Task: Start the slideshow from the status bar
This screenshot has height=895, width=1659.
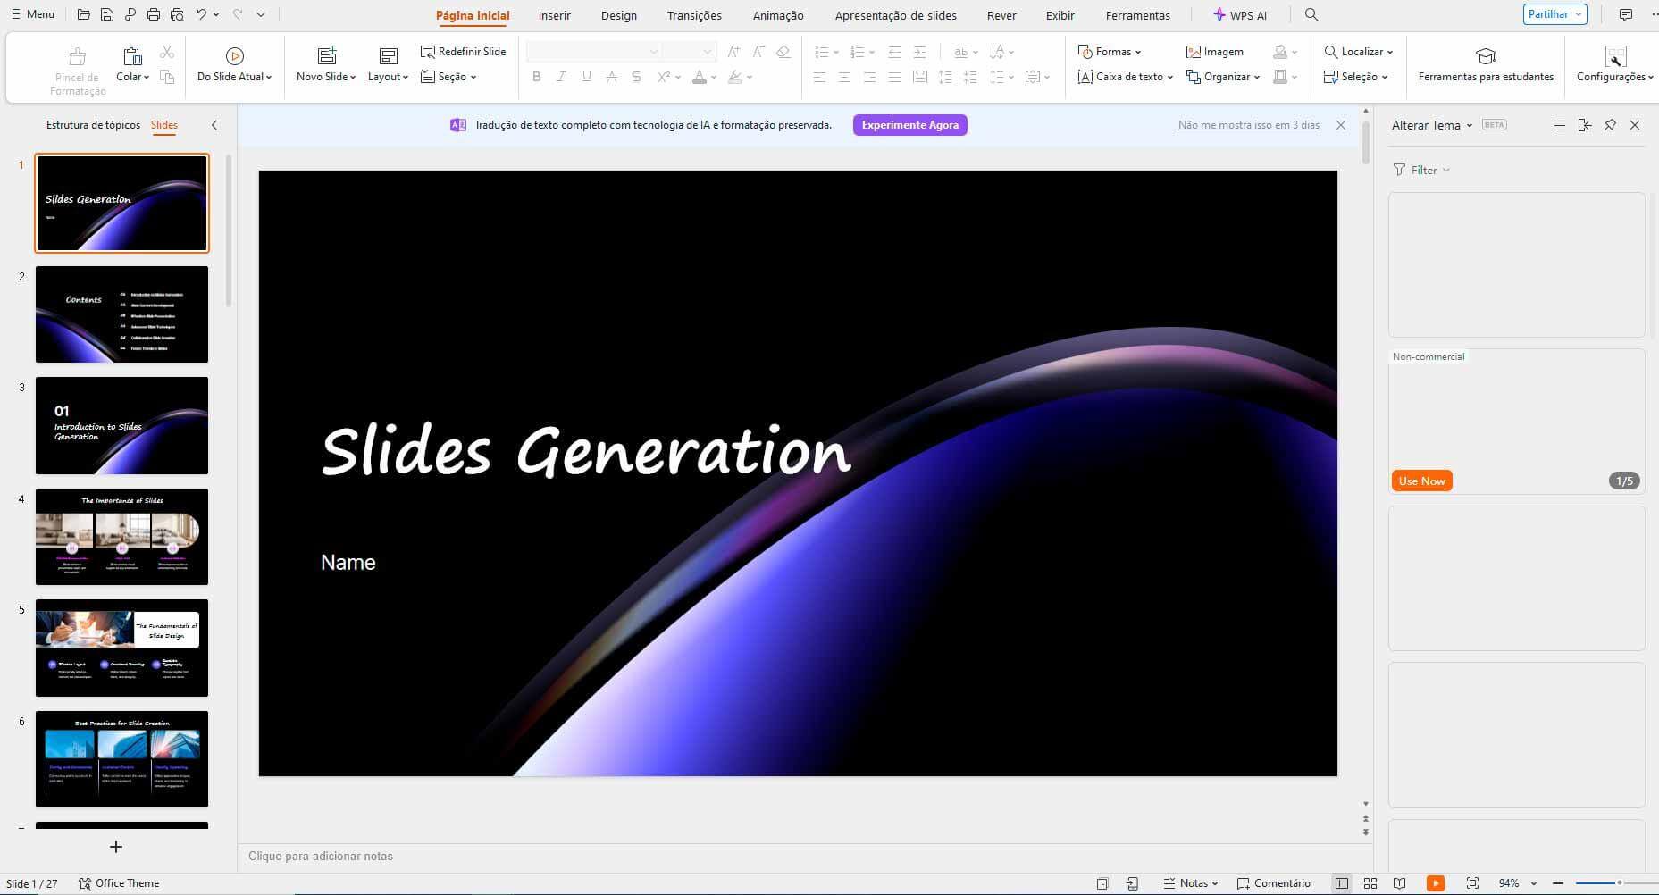Action: (1437, 882)
